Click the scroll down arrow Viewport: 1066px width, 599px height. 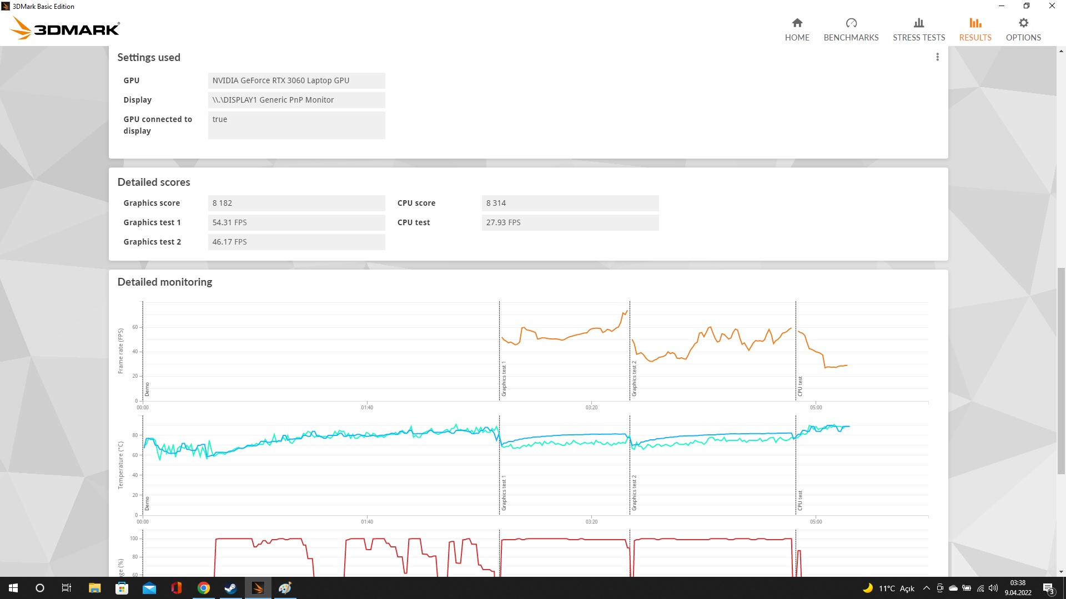point(1061,572)
